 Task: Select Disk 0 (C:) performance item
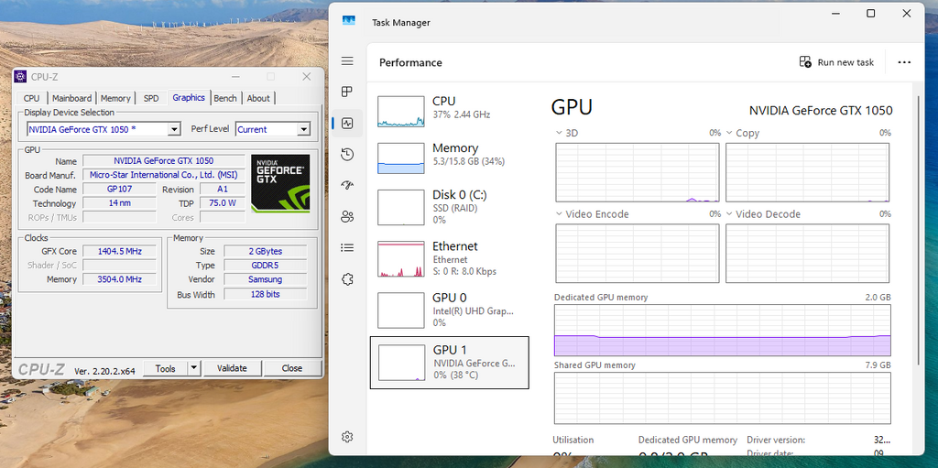coord(450,206)
